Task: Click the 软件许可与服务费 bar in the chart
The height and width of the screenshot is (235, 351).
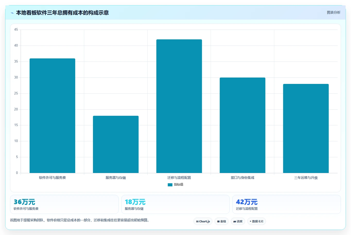Action: point(52,116)
